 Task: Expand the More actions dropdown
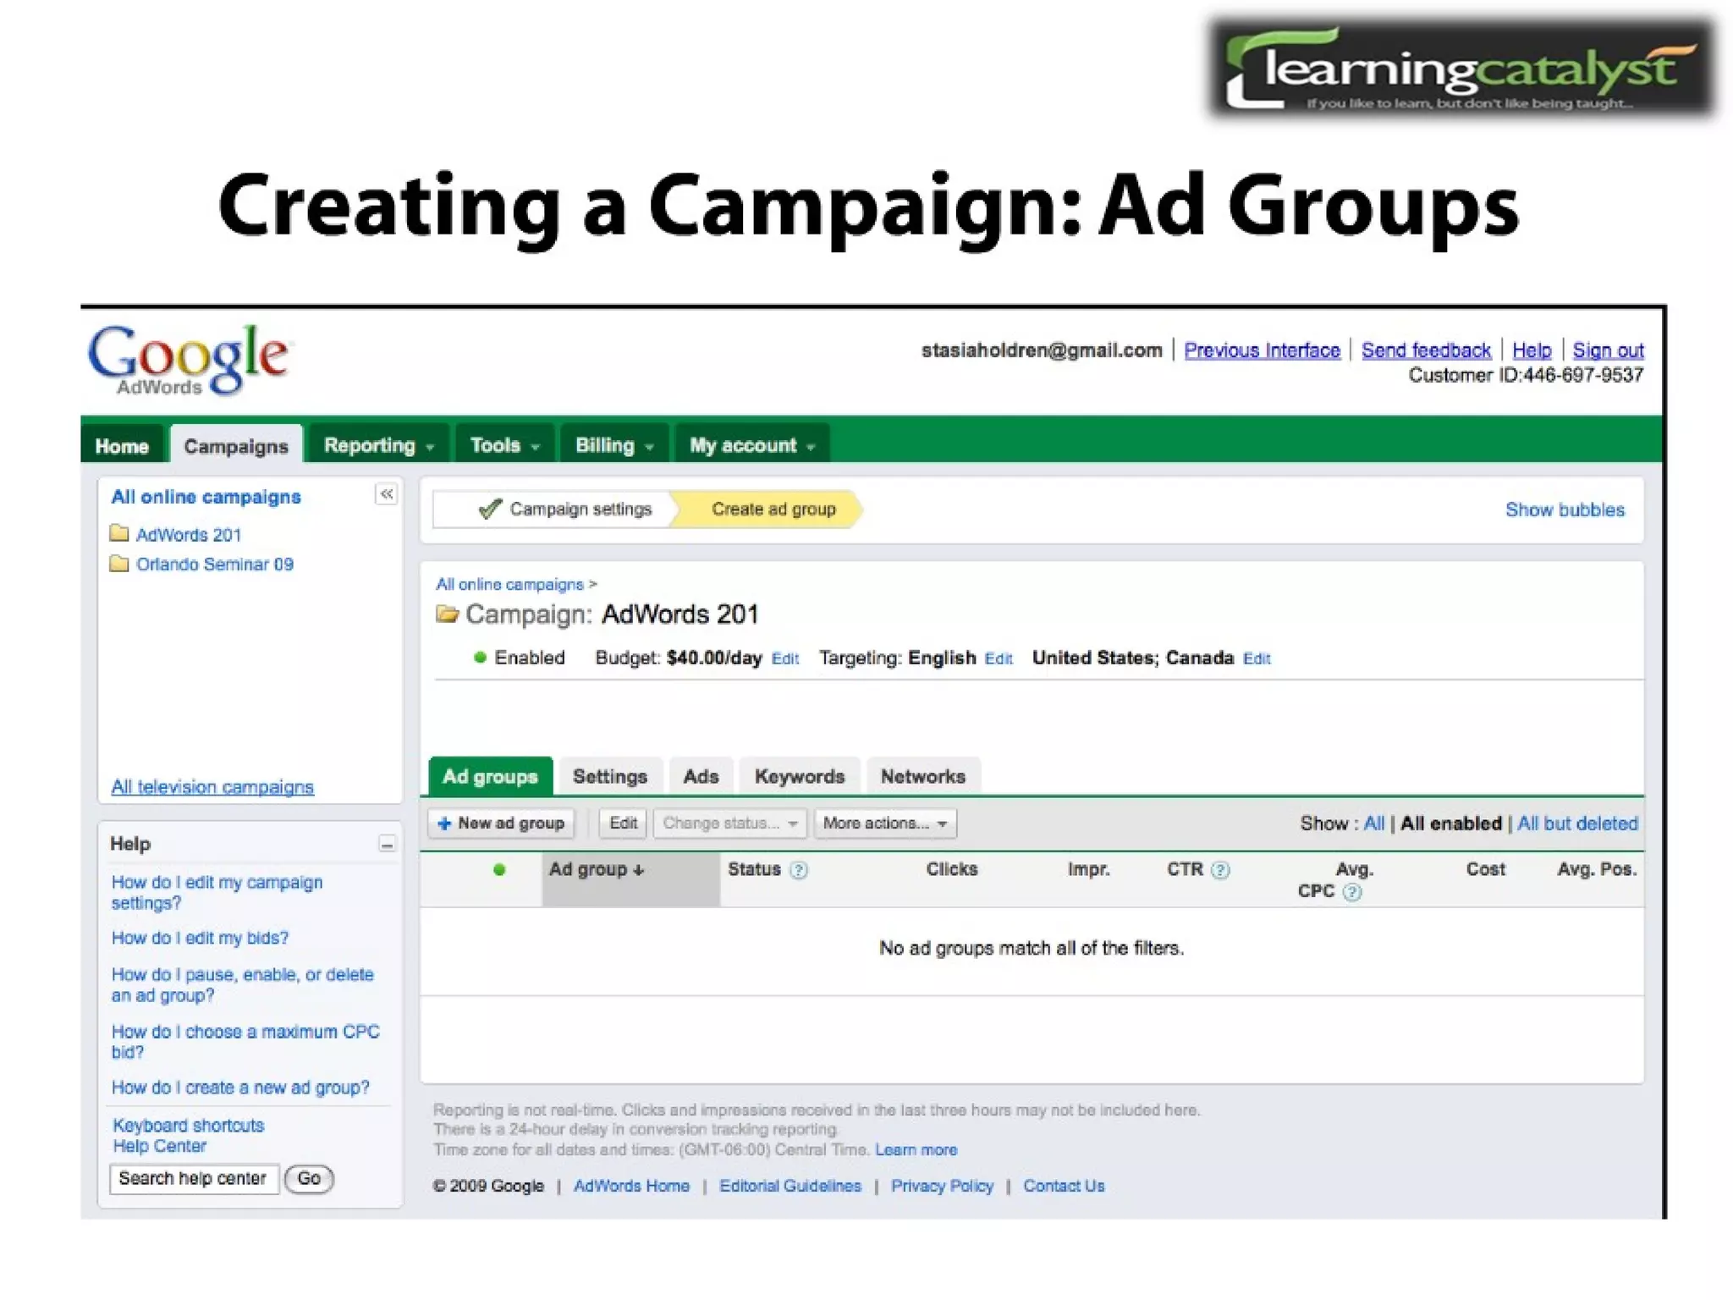pyautogui.click(x=884, y=824)
